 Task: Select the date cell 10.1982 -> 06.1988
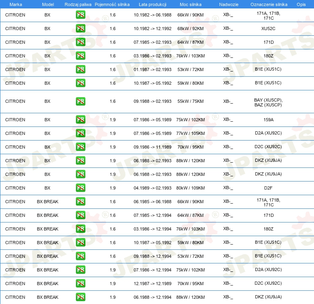pos(153,15)
